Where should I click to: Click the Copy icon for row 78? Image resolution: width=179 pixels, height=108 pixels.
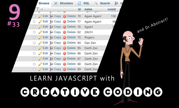[52, 16]
